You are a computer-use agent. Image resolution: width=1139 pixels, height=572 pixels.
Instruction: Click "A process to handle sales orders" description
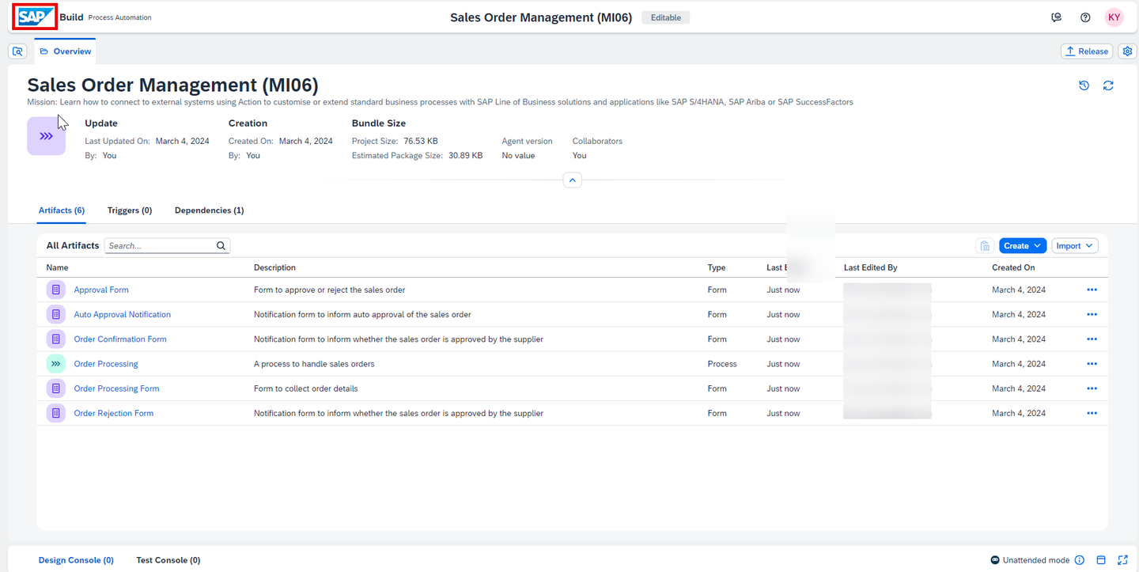tap(314, 364)
